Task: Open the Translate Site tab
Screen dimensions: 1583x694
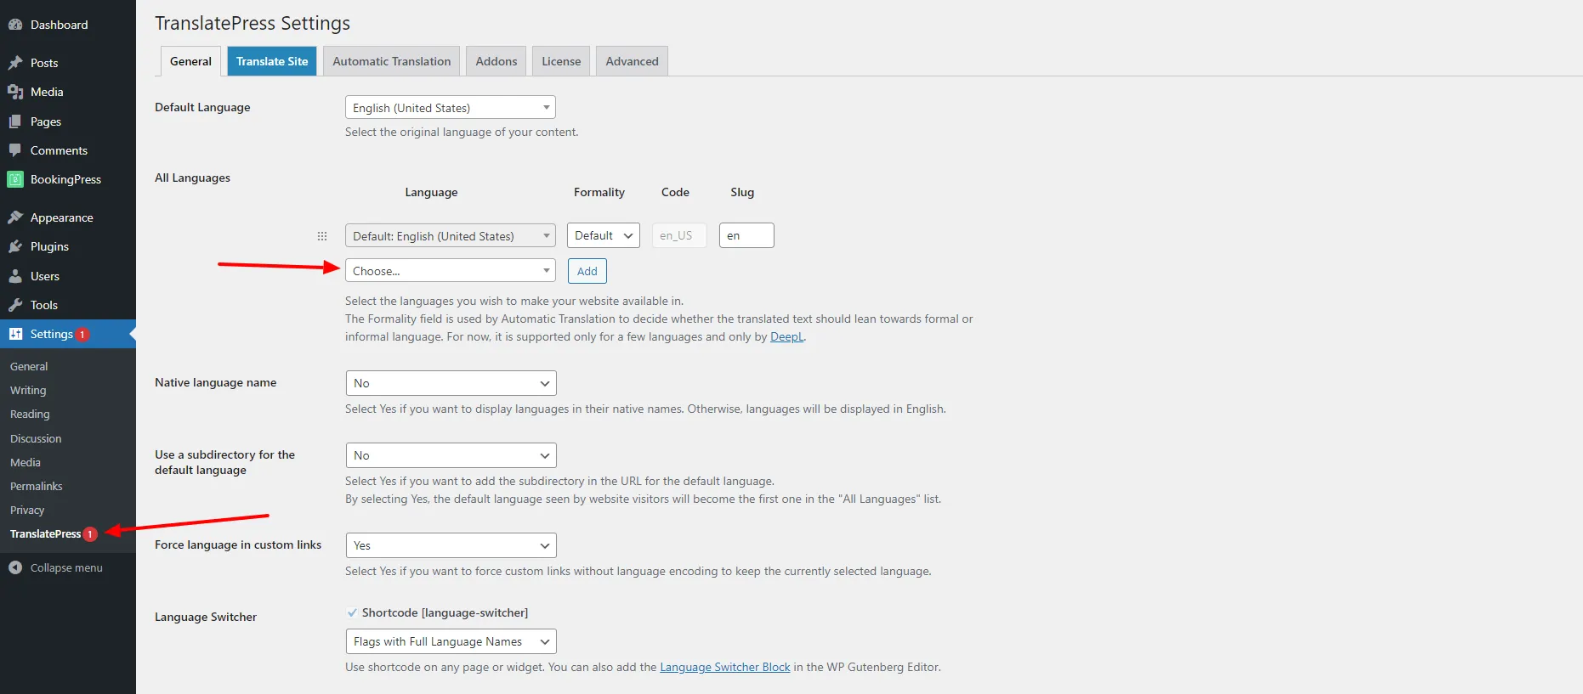Action: pos(272,61)
